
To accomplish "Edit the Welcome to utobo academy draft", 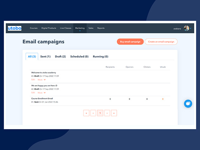I will pos(33,80).
